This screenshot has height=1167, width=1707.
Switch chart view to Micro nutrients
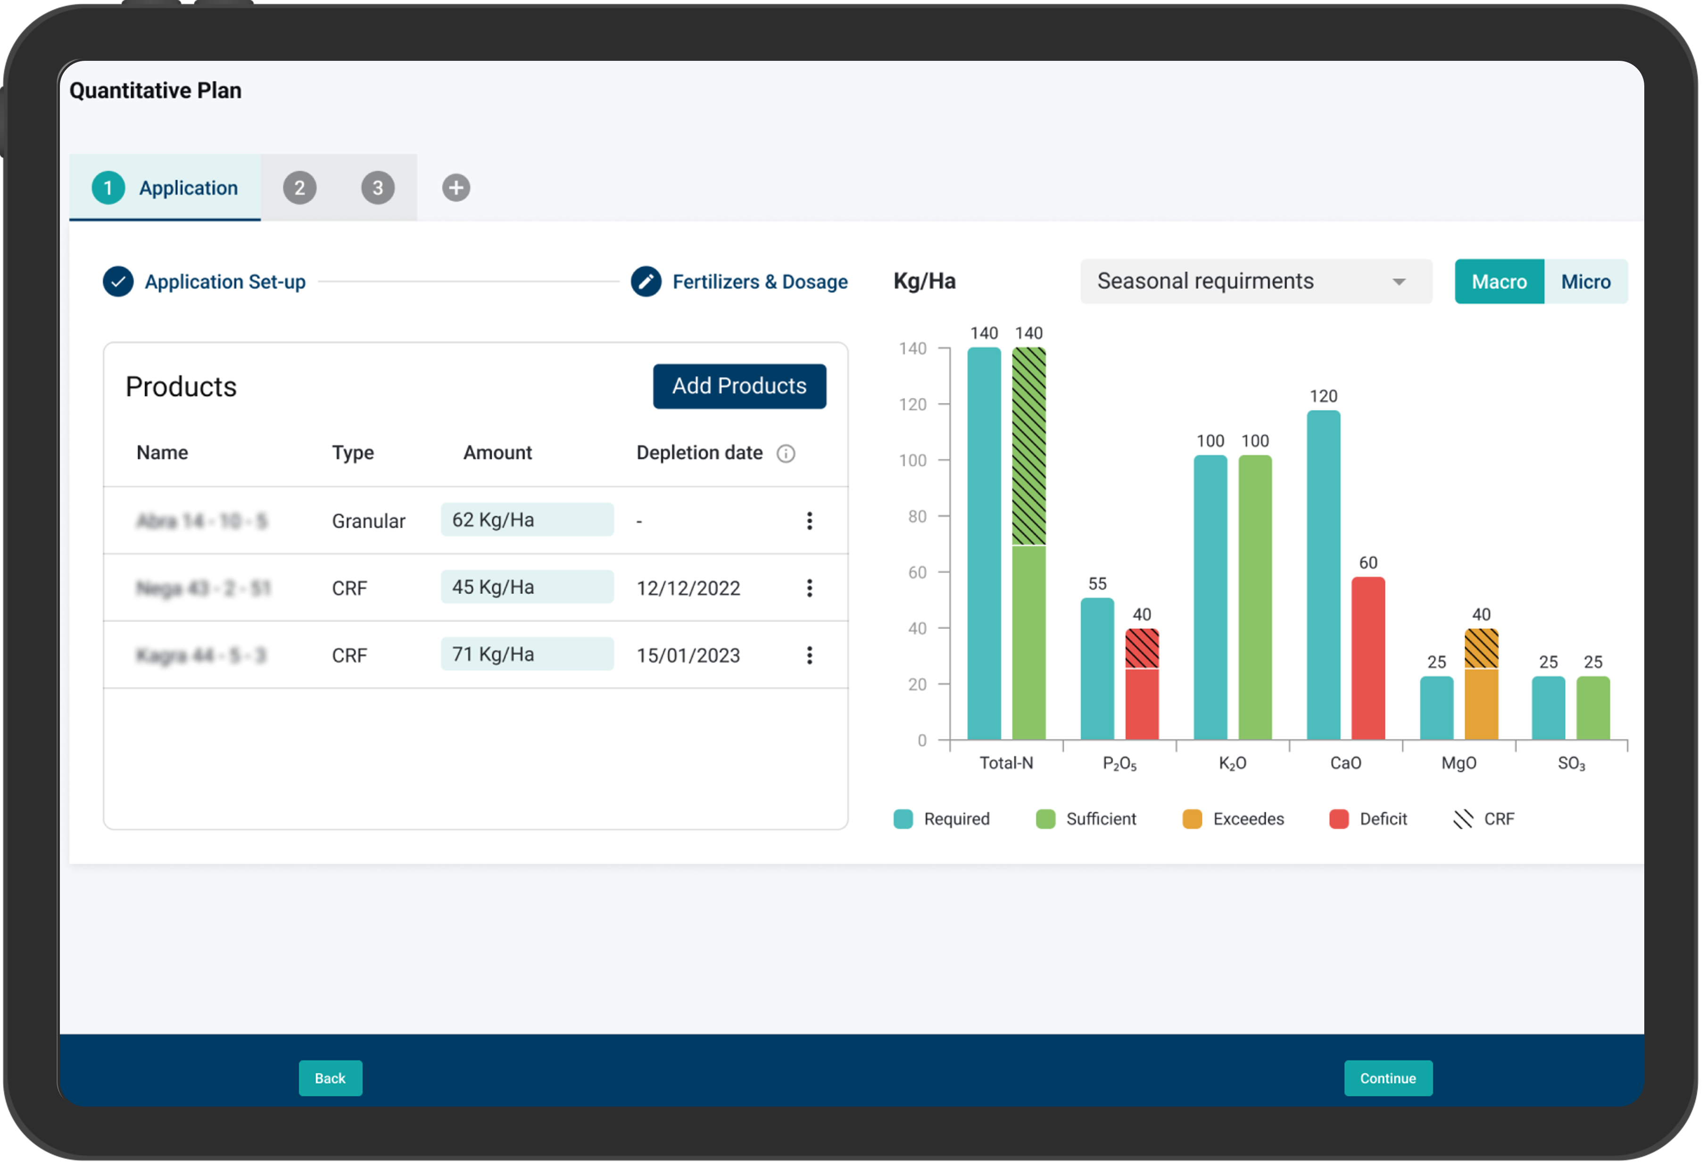[1586, 281]
